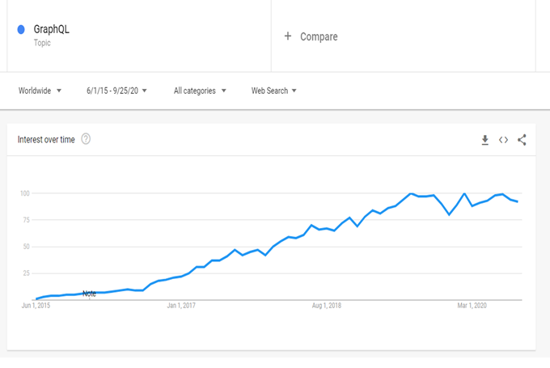Image resolution: width=550 pixels, height=368 pixels.
Task: Click the Jan 1, 2017 axis label
Action: (x=181, y=306)
